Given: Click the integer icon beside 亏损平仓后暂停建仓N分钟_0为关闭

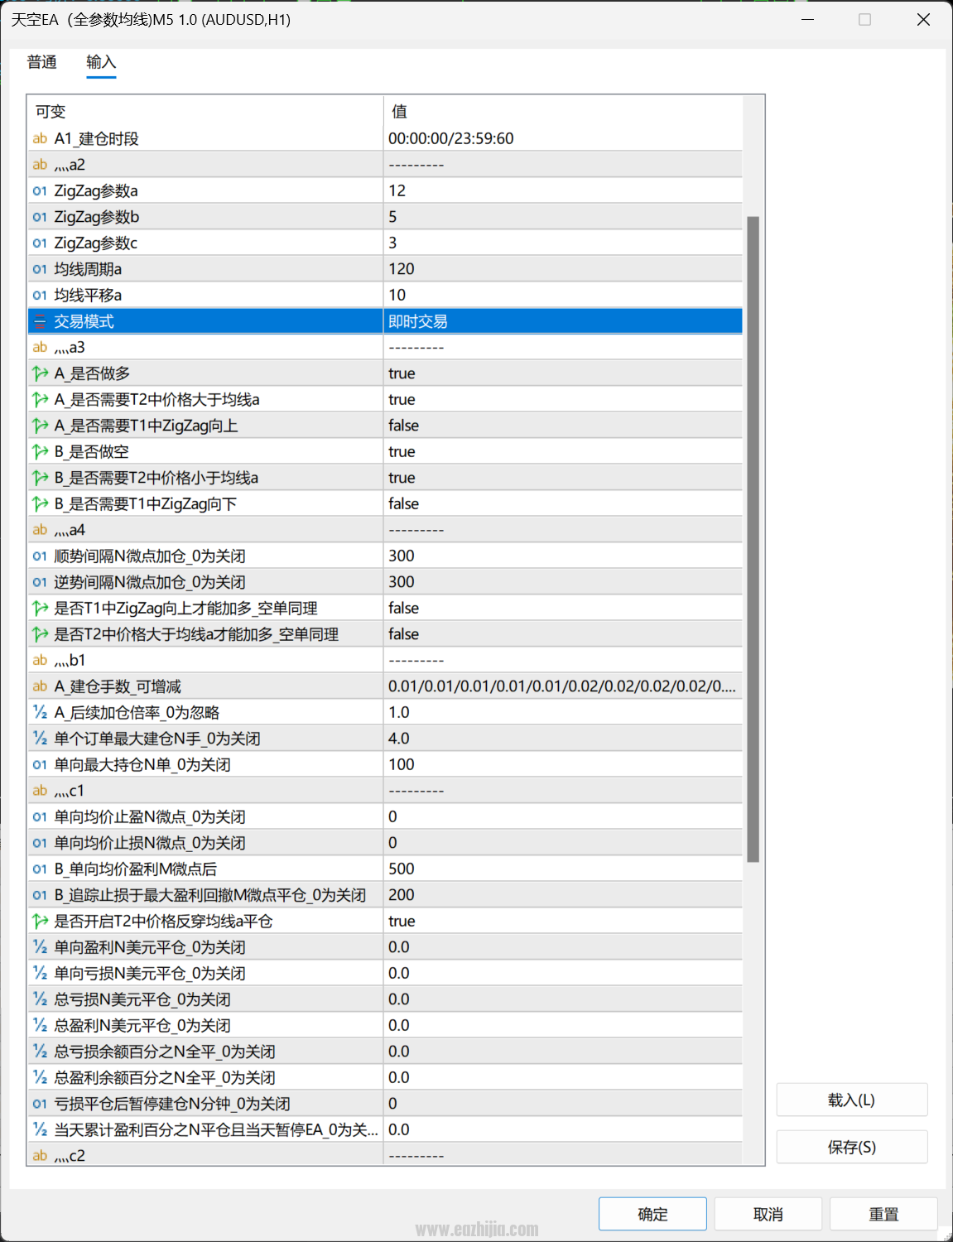Looking at the screenshot, I should 40,1104.
